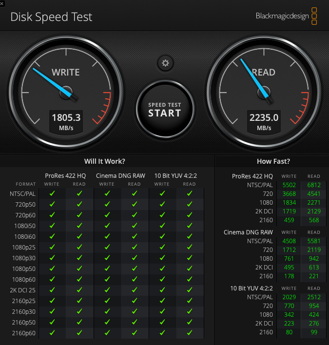The height and width of the screenshot is (345, 329).
Task: Click the 10 Bit YUV 4:2:2 column header in Will It Work
Action: 175,176
